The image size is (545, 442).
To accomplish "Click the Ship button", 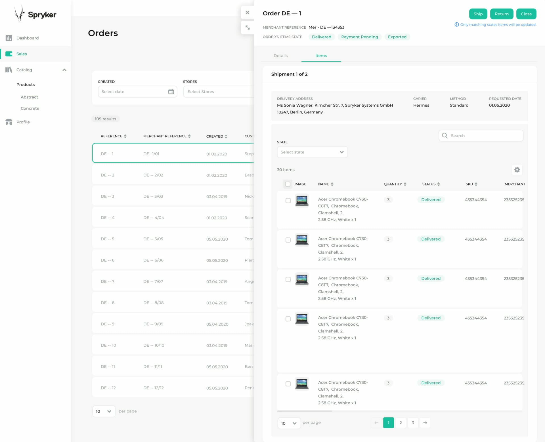I will (478, 14).
